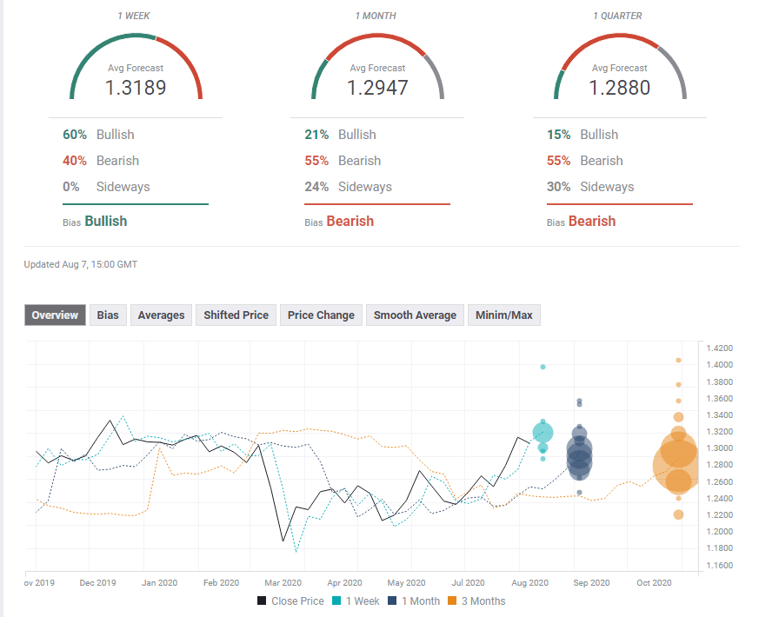Click the 1 Quarter gauge value 1.2880

pos(619,88)
